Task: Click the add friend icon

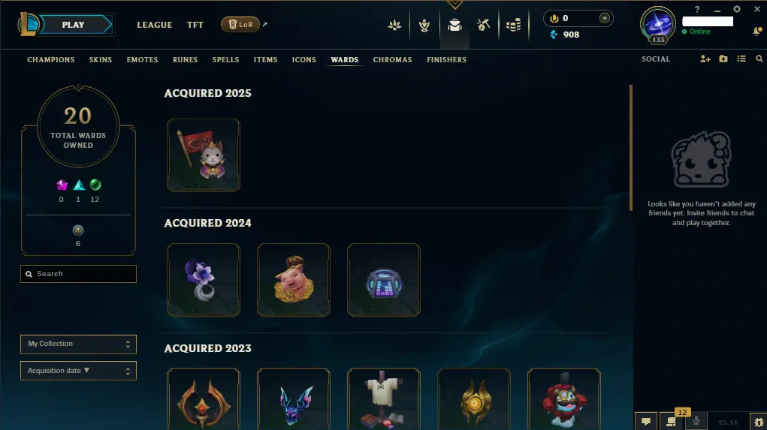Action: pyautogui.click(x=705, y=59)
